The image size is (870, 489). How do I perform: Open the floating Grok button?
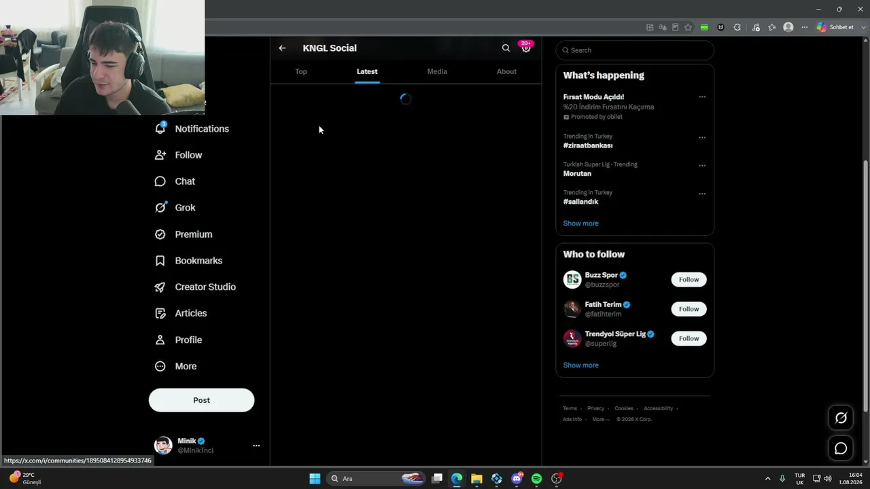(x=841, y=418)
